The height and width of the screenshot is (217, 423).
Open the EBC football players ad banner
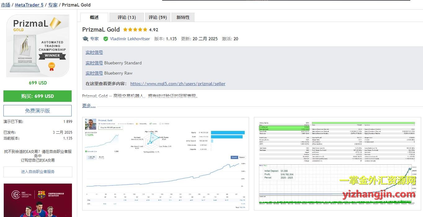click(38, 200)
